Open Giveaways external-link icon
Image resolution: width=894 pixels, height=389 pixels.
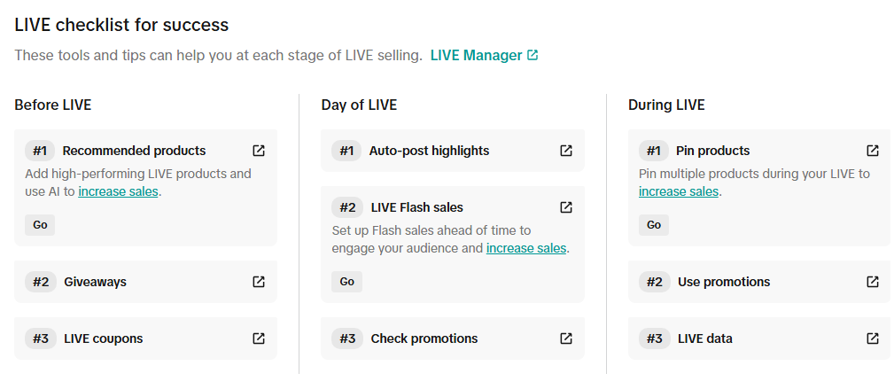point(259,282)
